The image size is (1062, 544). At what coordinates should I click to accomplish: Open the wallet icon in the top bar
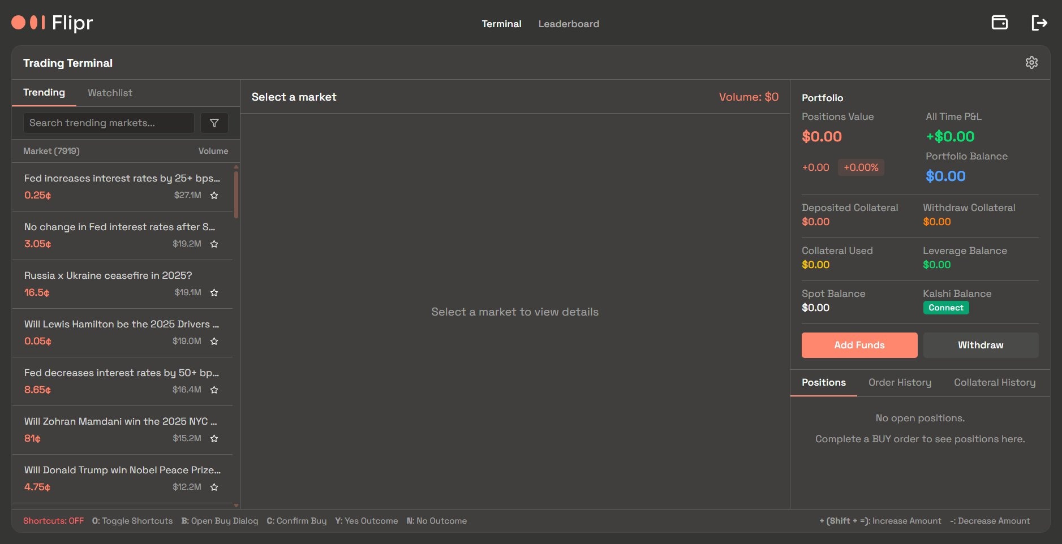[x=999, y=22]
